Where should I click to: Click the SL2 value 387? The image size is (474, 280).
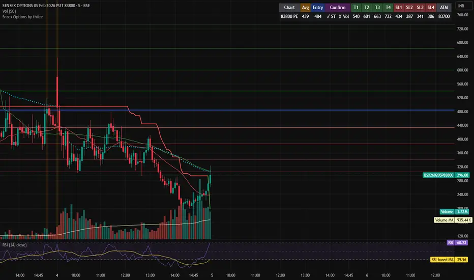pos(409,16)
